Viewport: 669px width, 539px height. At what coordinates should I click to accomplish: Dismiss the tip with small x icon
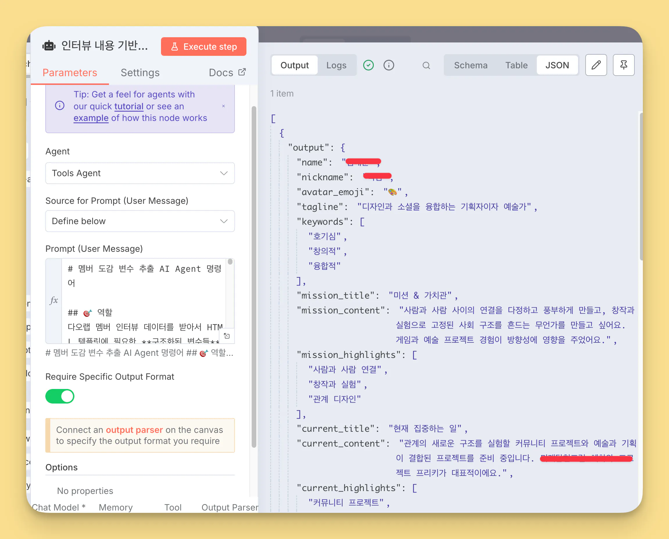point(223,106)
